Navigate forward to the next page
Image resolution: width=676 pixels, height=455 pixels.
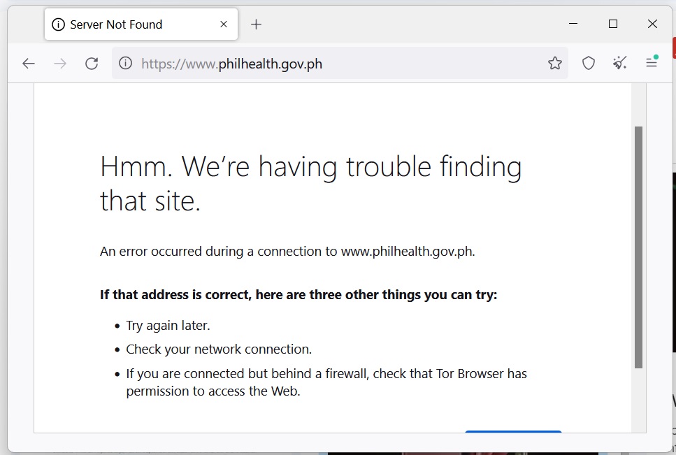pos(59,63)
